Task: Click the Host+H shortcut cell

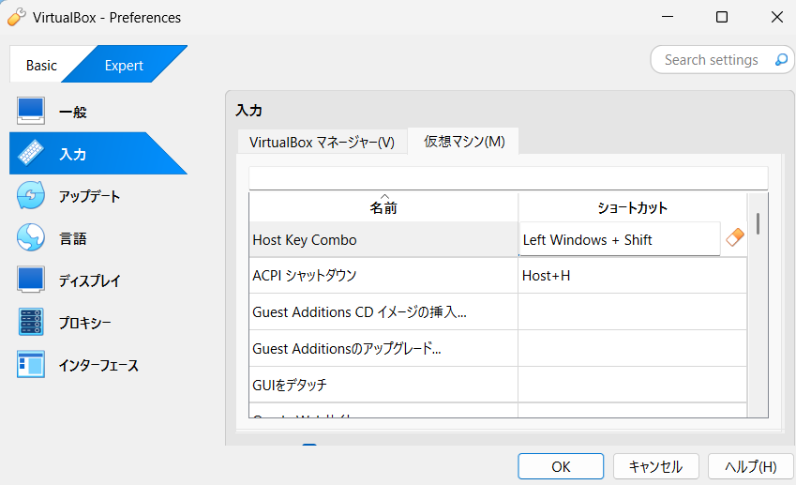Action: [632, 275]
